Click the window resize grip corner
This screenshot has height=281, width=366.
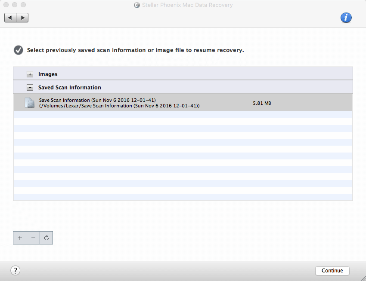[x=363, y=278]
